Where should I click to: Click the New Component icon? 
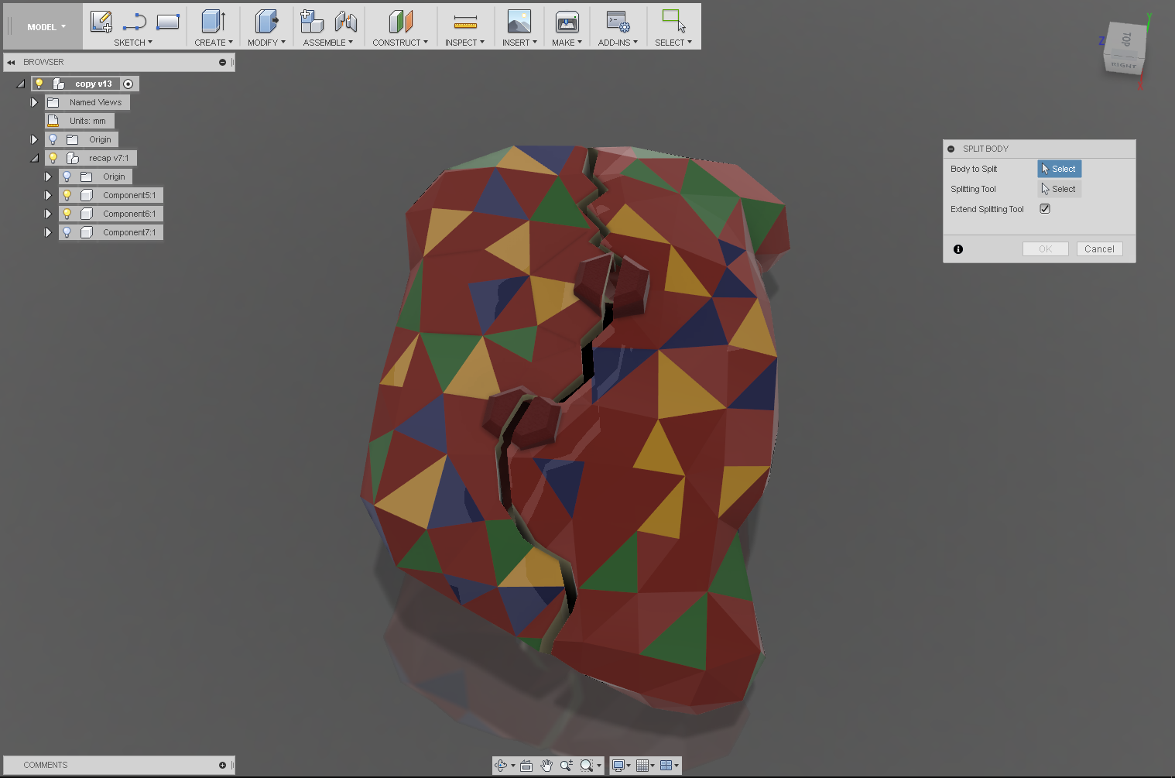click(312, 21)
